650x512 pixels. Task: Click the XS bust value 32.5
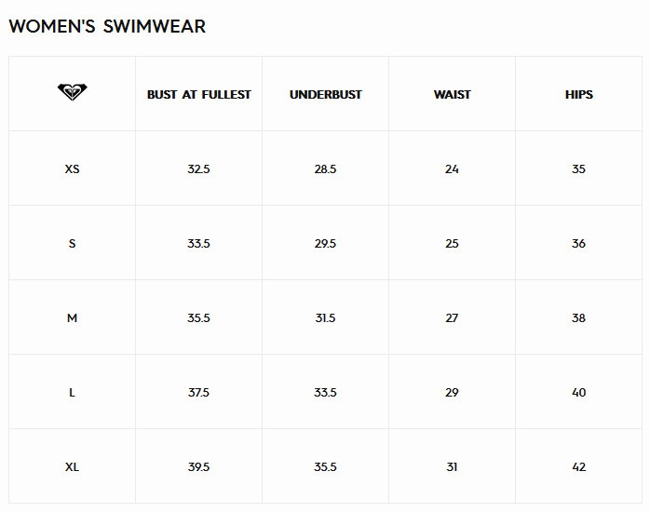[198, 169]
